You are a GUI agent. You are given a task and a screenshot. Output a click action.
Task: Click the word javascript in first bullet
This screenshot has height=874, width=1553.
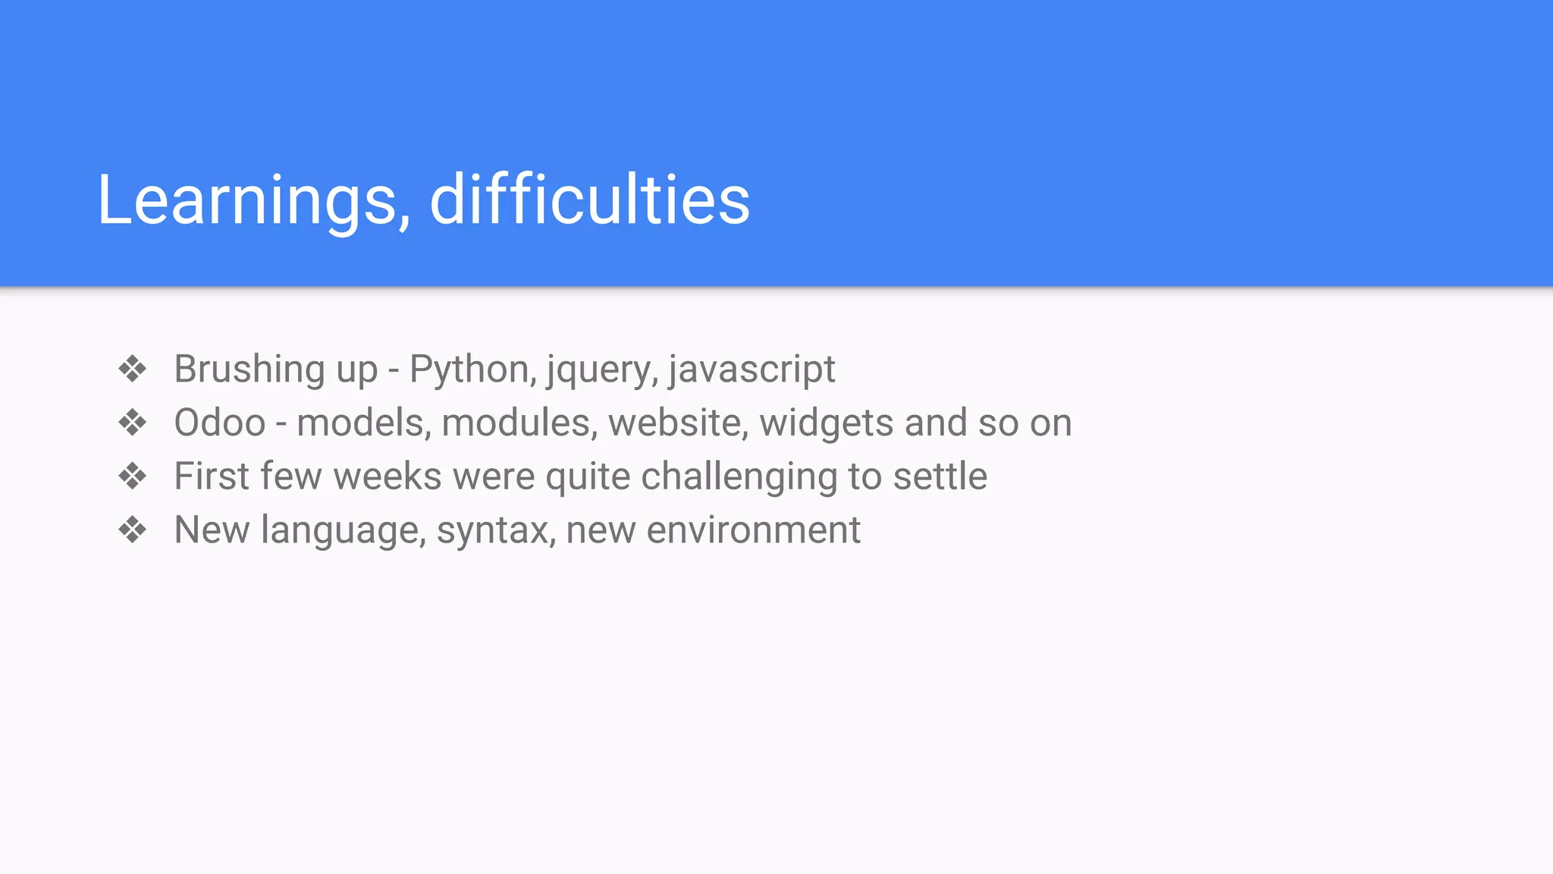[751, 370]
